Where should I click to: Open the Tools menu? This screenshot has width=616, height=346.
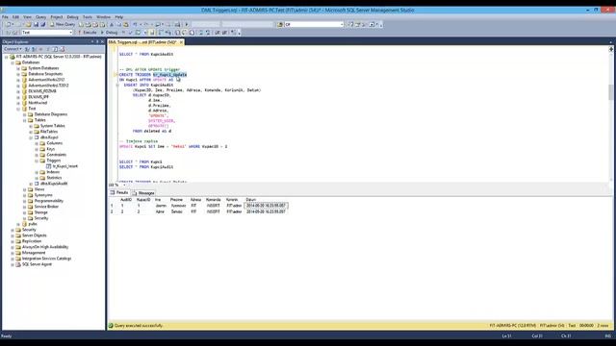click(88, 17)
